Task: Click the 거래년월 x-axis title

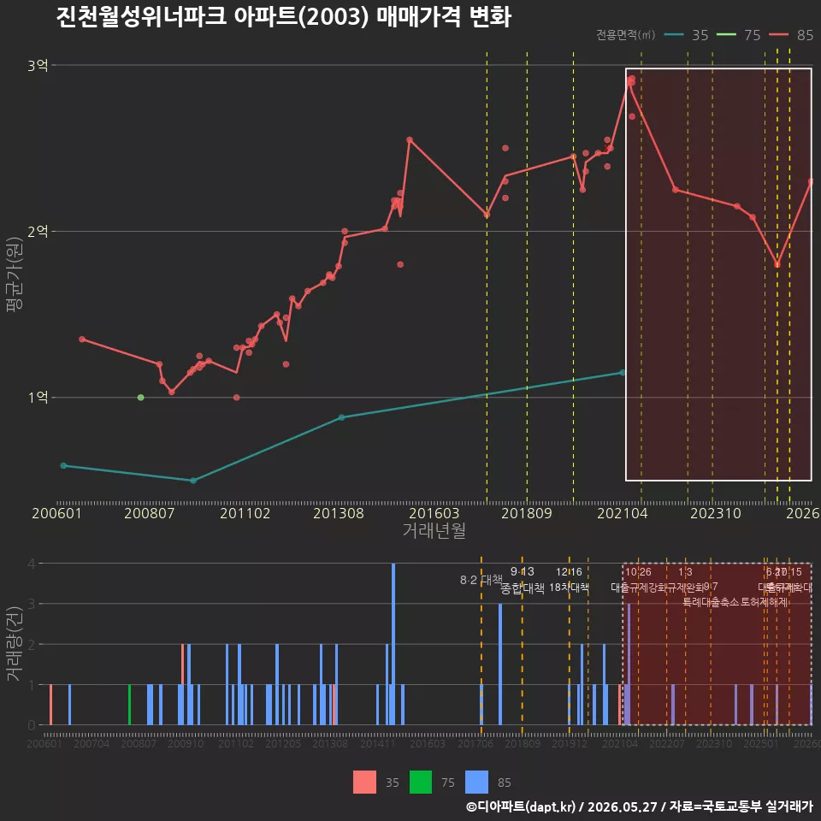Action: pyautogui.click(x=434, y=530)
